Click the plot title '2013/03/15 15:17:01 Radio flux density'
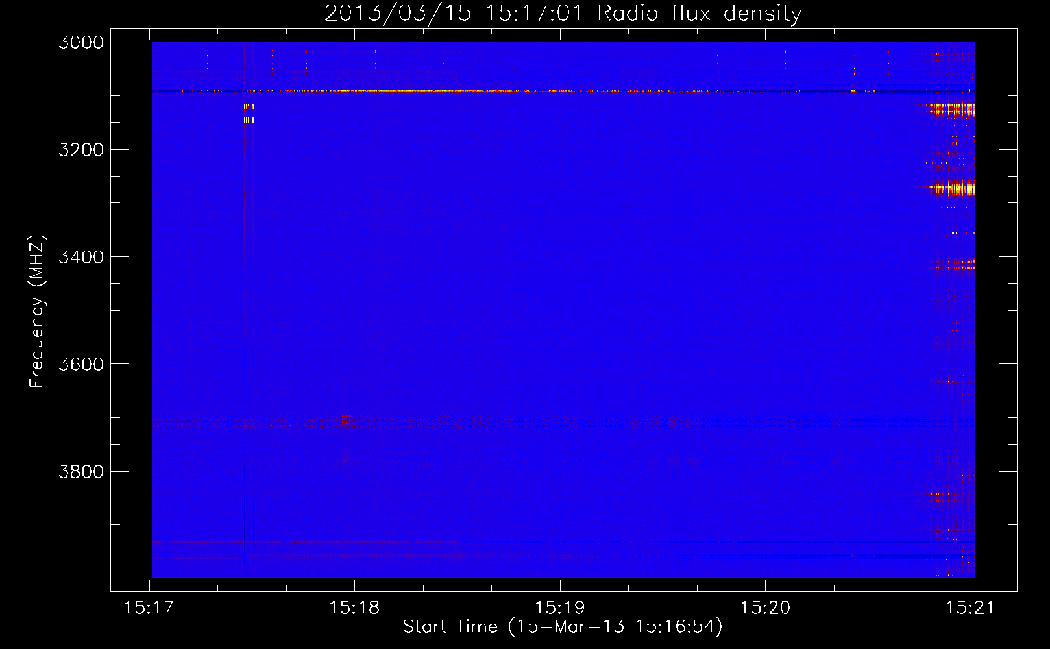This screenshot has width=1050, height=649. 563,14
